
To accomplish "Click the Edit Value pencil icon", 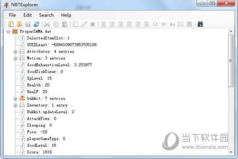I will (84, 24).
